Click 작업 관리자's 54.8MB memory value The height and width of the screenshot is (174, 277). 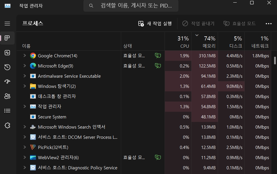click(208, 106)
